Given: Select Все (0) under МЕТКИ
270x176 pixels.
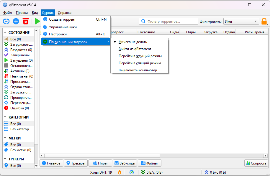Looking at the screenshot, I should 18,145.
